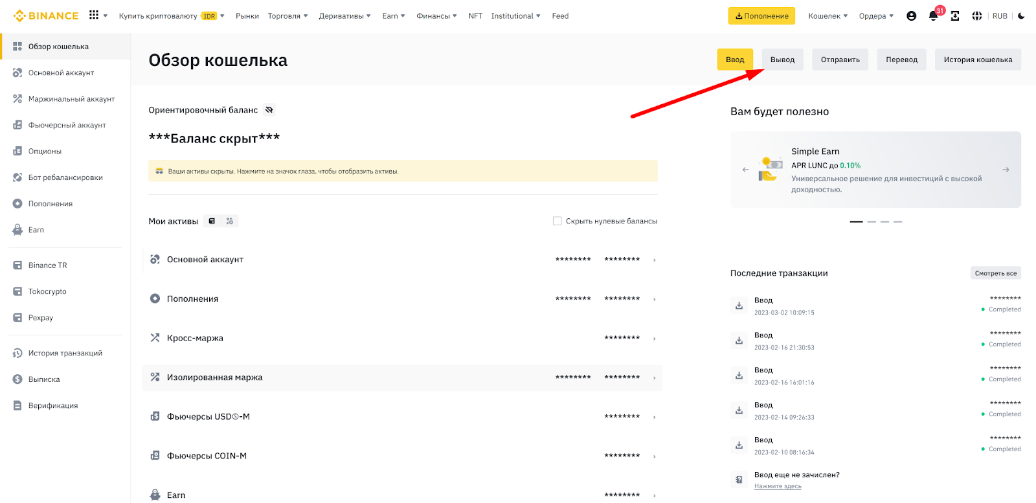This screenshot has width=1036, height=503.
Task: Open Ввод transaction dated 2023-03-02
Action: [x=875, y=306]
